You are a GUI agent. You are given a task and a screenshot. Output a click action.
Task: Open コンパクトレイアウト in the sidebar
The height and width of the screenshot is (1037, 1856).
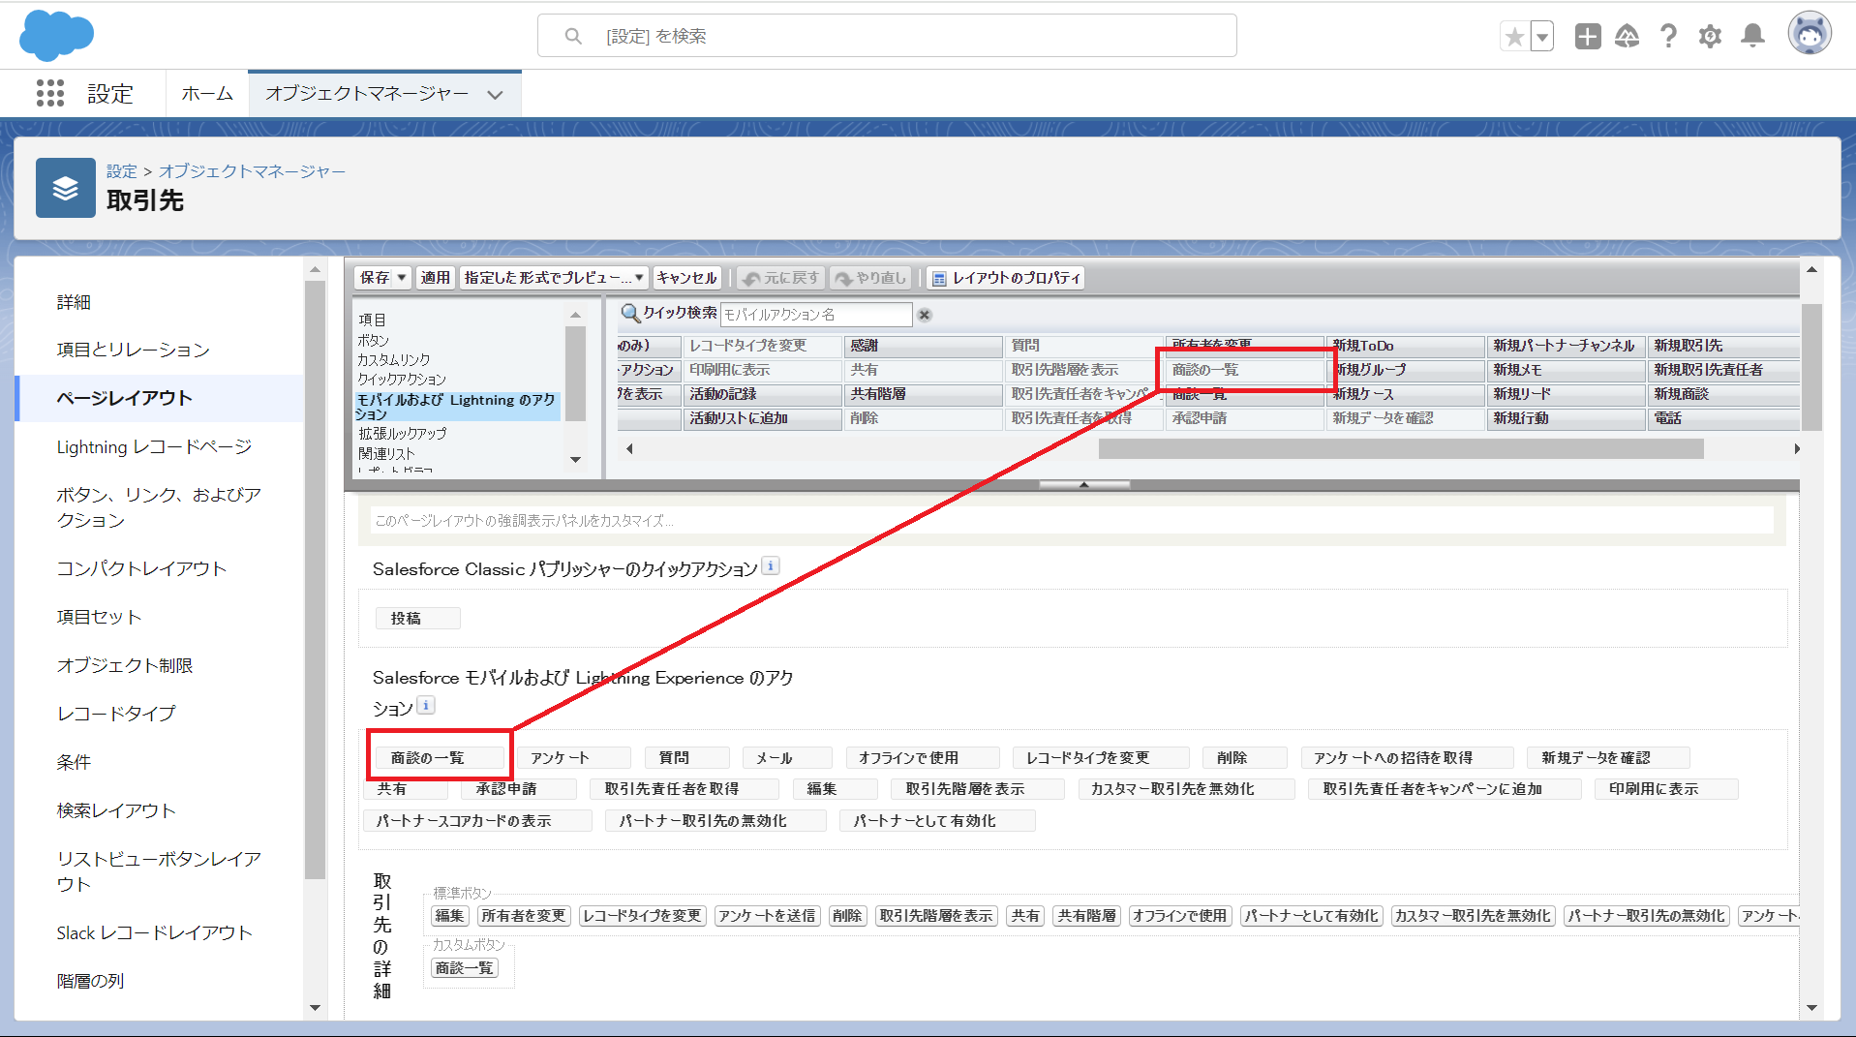[141, 568]
